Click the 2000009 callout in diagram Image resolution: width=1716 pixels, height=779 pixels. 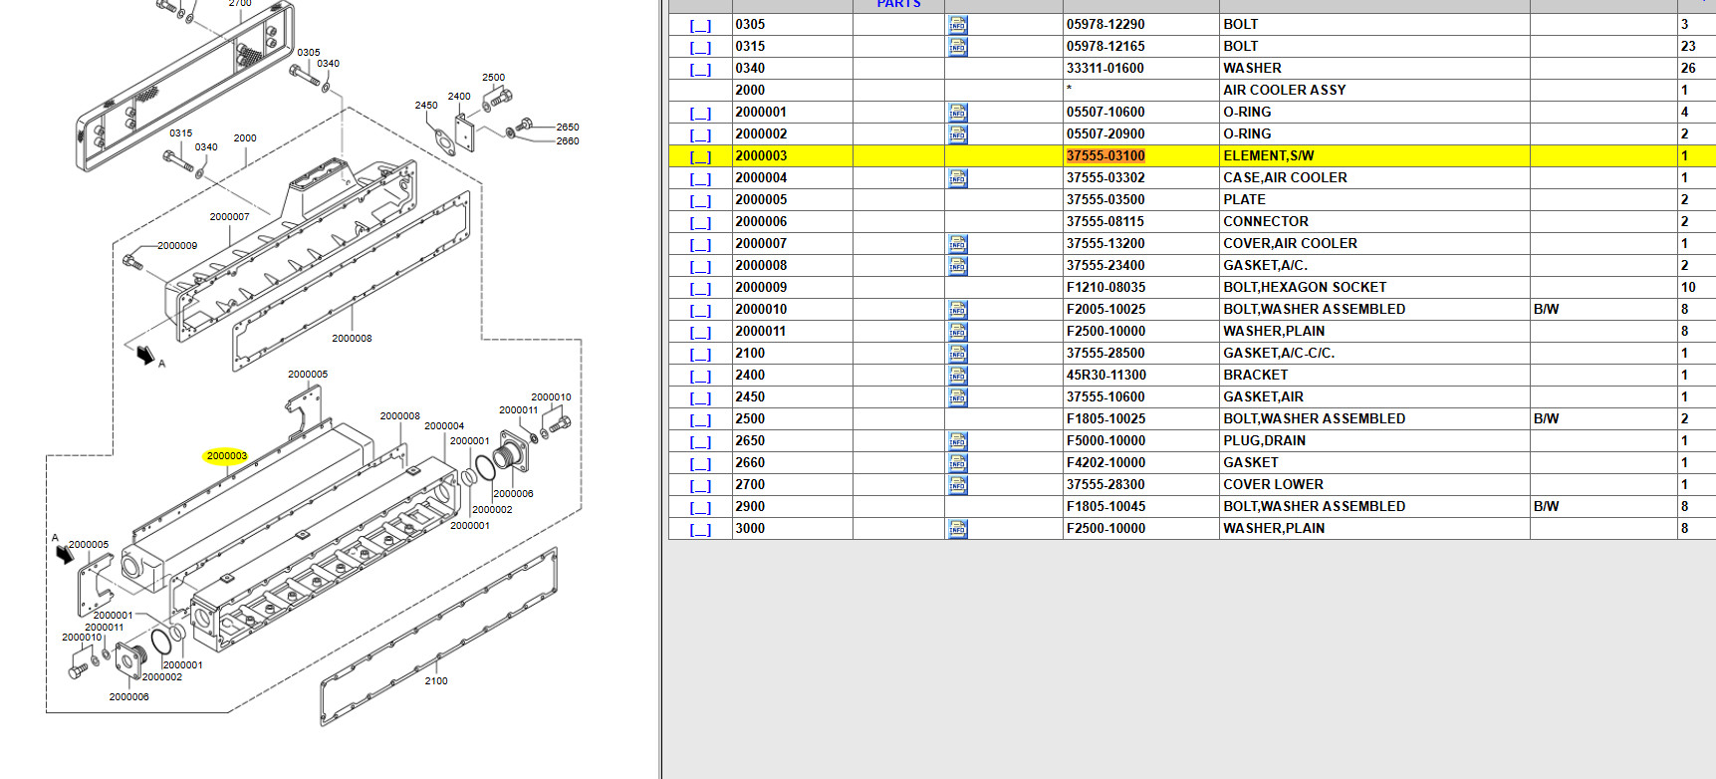click(x=177, y=246)
